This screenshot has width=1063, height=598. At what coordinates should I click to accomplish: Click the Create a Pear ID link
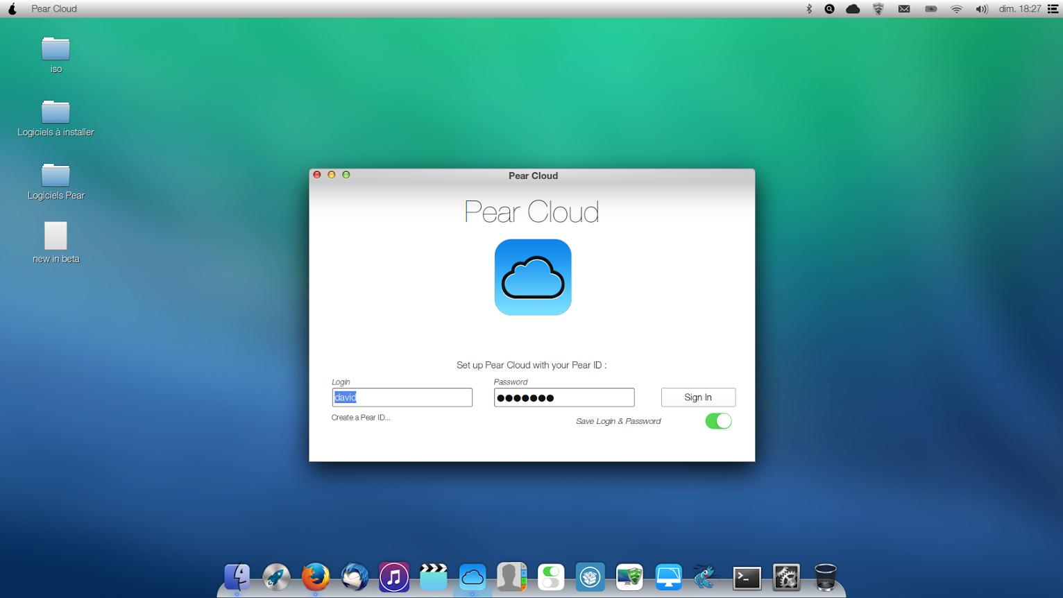point(361,418)
